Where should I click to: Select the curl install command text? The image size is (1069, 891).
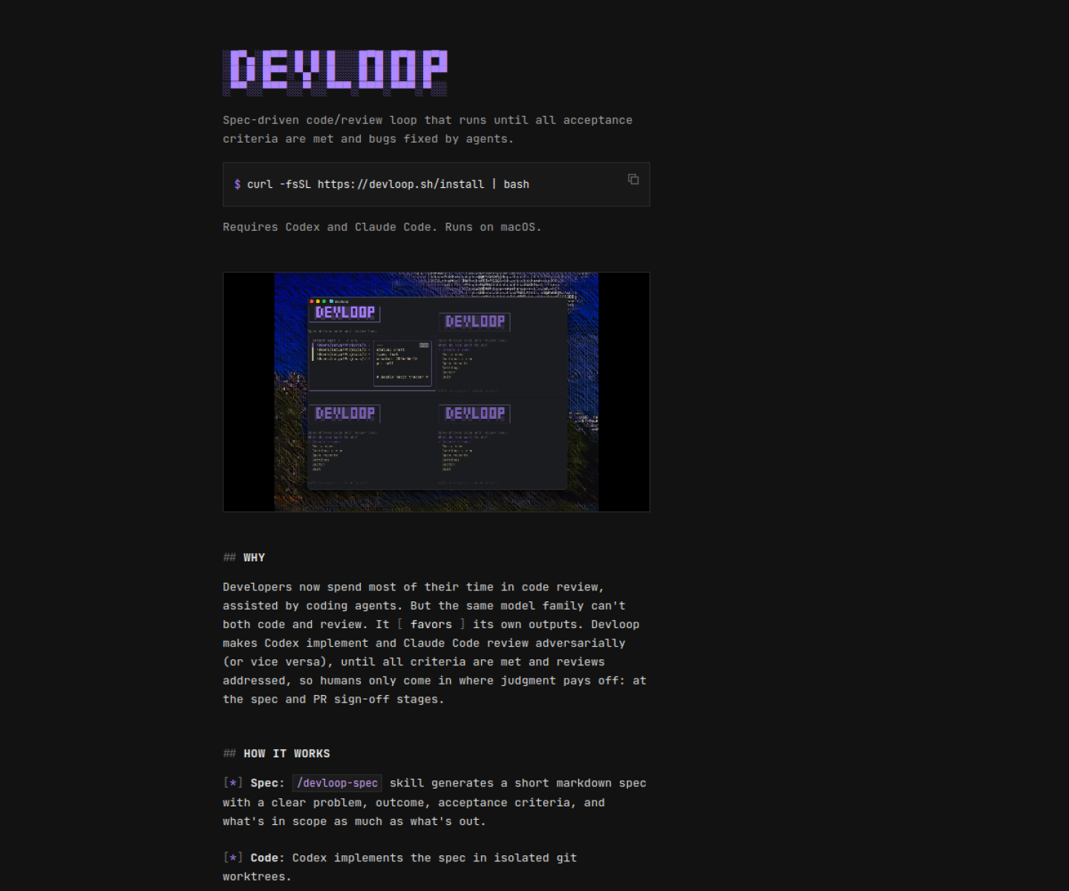pos(388,184)
